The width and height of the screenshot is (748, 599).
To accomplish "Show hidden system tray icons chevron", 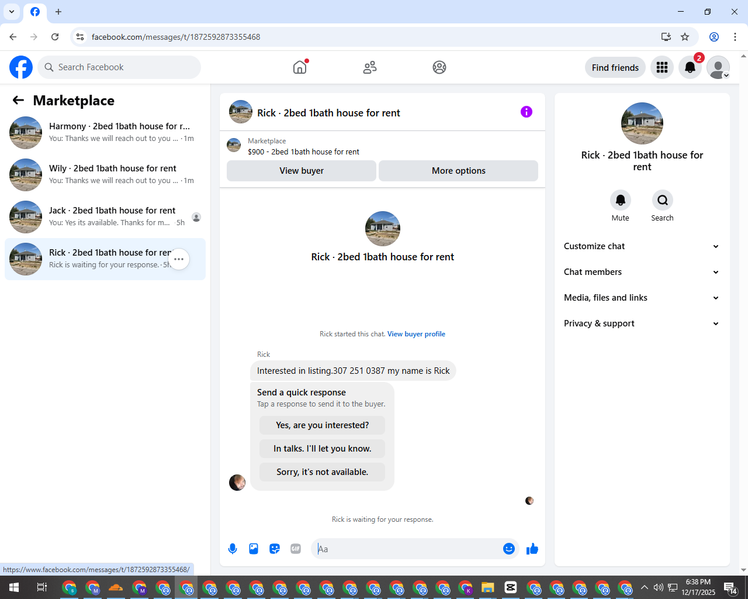I will coord(644,587).
